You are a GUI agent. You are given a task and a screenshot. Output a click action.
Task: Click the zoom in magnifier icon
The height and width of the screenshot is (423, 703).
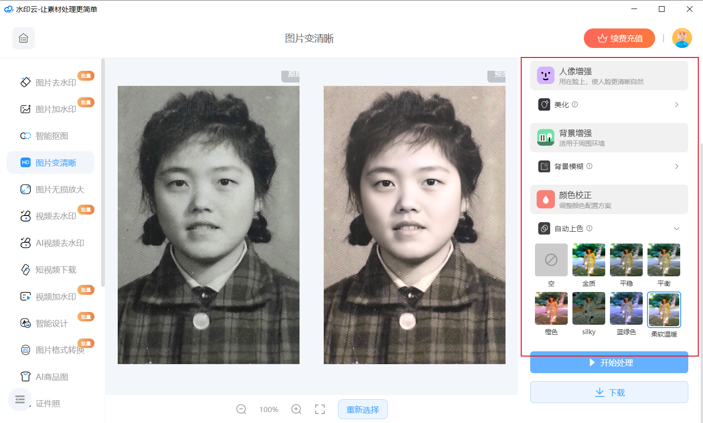(296, 409)
